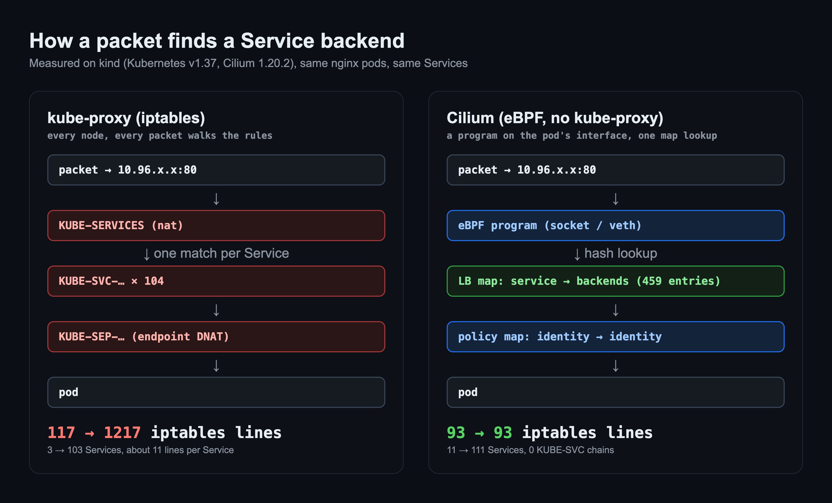Select the packet box in the Cilium panel
The height and width of the screenshot is (503, 832).
coord(616,170)
